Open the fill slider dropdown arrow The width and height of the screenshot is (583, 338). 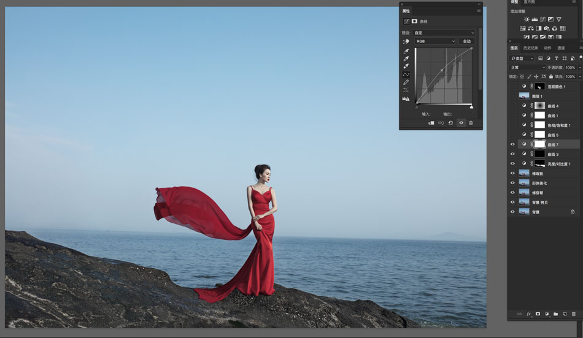580,77
